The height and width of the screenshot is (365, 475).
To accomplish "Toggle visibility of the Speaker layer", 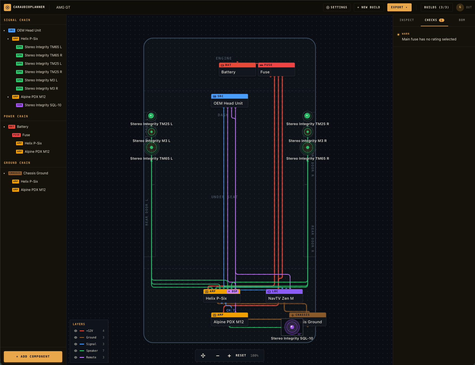I will (x=76, y=351).
